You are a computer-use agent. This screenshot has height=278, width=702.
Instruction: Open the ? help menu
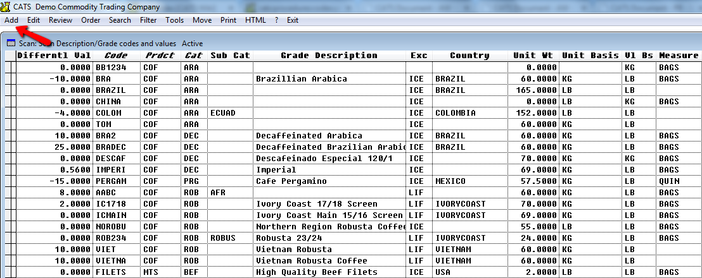coord(277,20)
